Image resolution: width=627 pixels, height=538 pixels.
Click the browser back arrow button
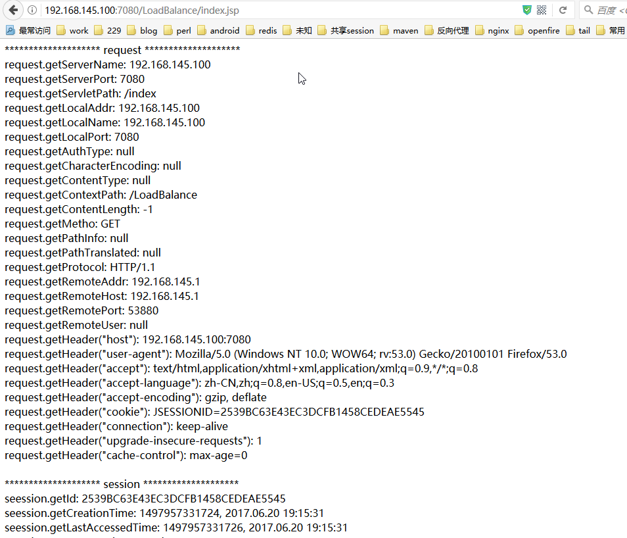13,10
